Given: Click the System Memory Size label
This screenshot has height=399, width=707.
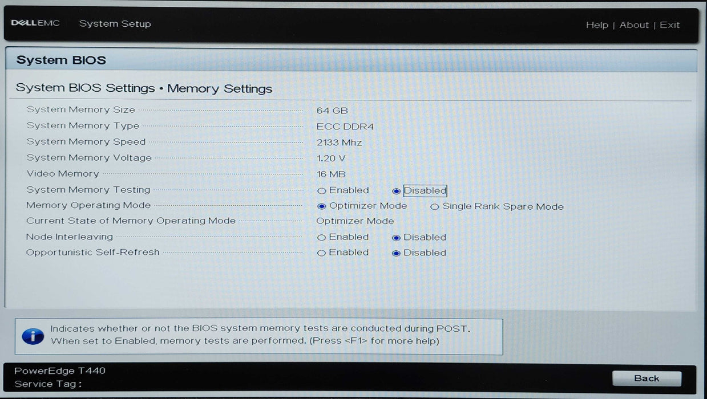Looking at the screenshot, I should (81, 109).
